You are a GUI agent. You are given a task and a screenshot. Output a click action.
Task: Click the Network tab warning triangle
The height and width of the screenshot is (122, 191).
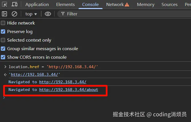127,5
